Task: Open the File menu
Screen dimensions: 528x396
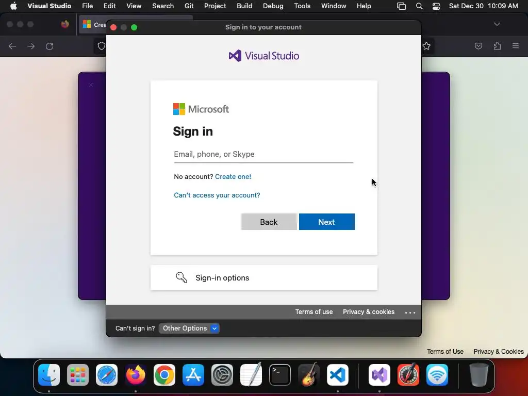Action: pyautogui.click(x=88, y=6)
